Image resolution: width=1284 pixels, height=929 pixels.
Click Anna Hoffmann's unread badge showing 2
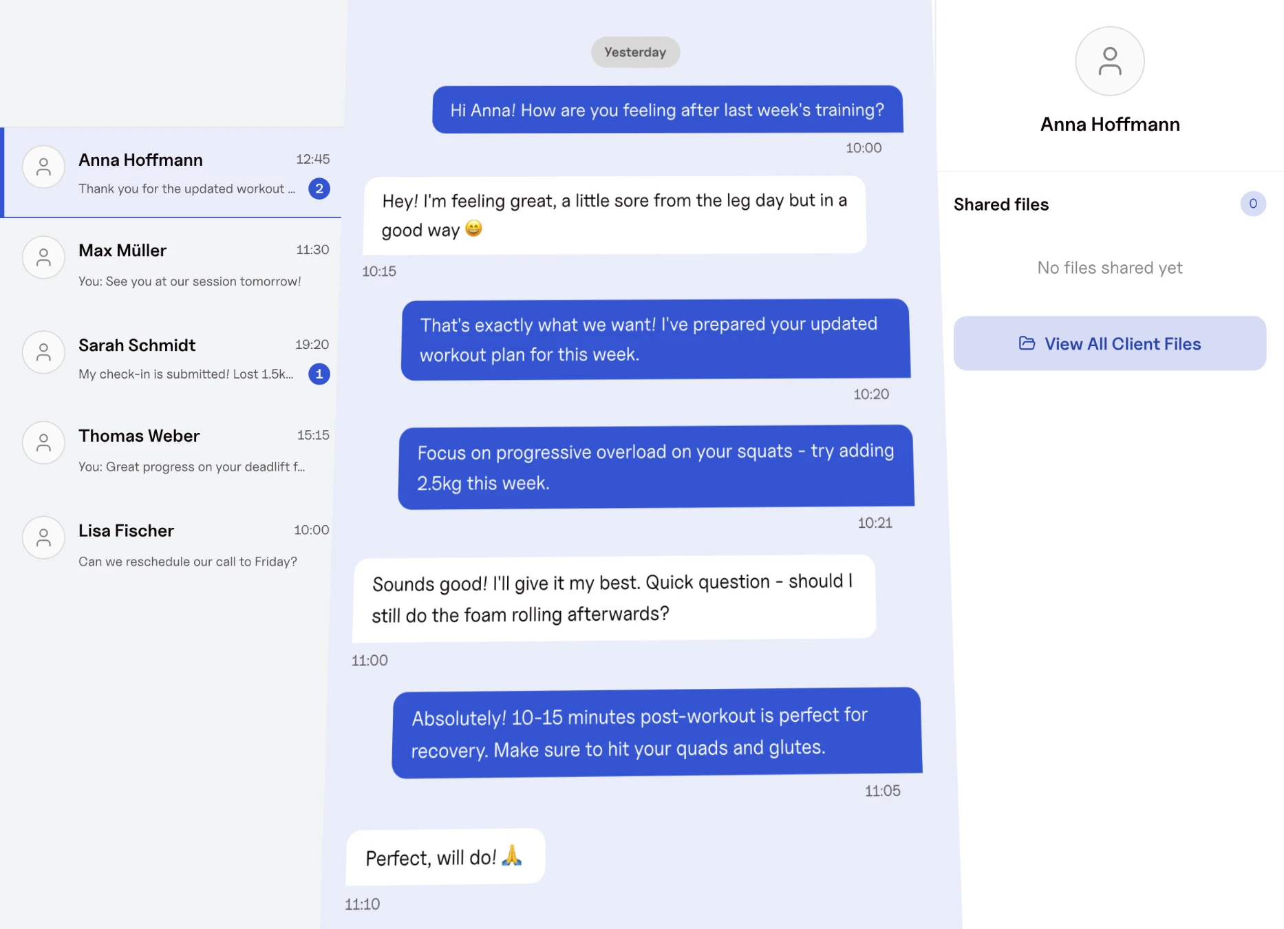click(x=319, y=189)
